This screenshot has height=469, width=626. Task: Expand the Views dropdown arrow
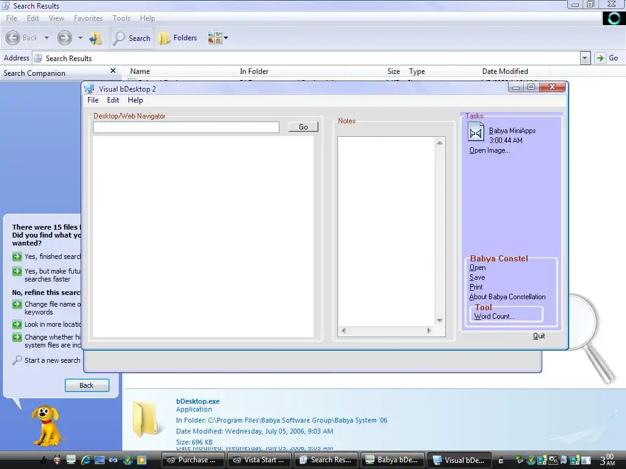tap(226, 38)
